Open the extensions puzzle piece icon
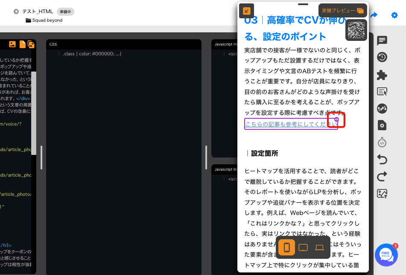This screenshot has height=275, width=406. (x=382, y=75)
